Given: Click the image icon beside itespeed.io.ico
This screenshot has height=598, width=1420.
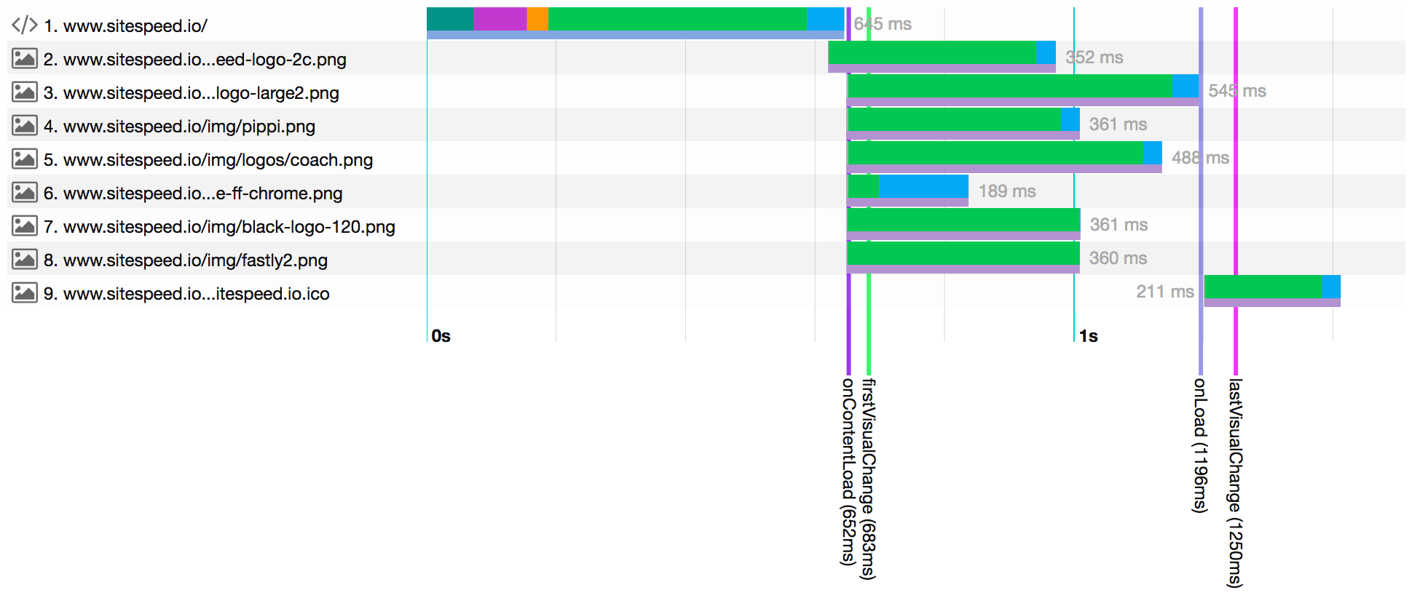Looking at the screenshot, I should (24, 293).
